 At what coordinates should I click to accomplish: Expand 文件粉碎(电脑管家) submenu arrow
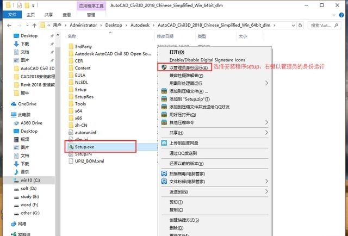click(x=266, y=182)
